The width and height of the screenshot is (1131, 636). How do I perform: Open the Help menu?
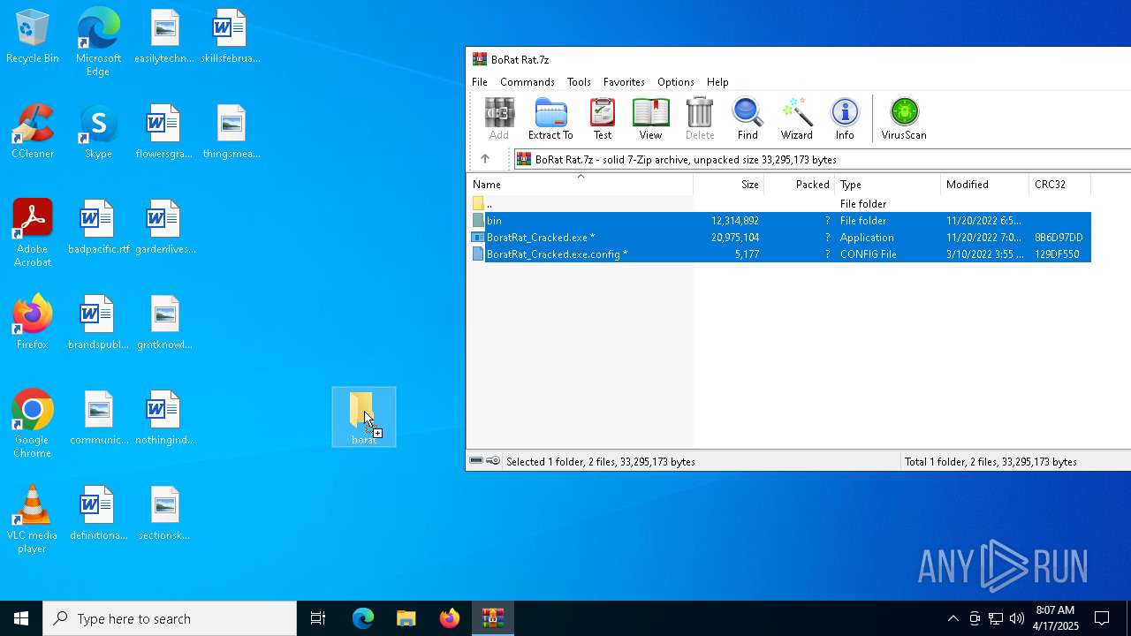coord(717,82)
